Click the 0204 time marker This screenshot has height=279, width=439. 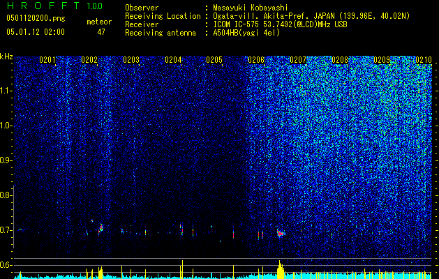tap(173, 60)
